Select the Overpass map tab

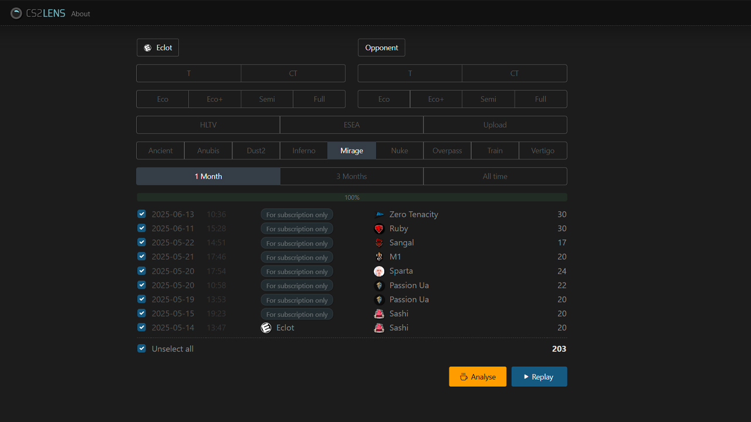click(447, 151)
